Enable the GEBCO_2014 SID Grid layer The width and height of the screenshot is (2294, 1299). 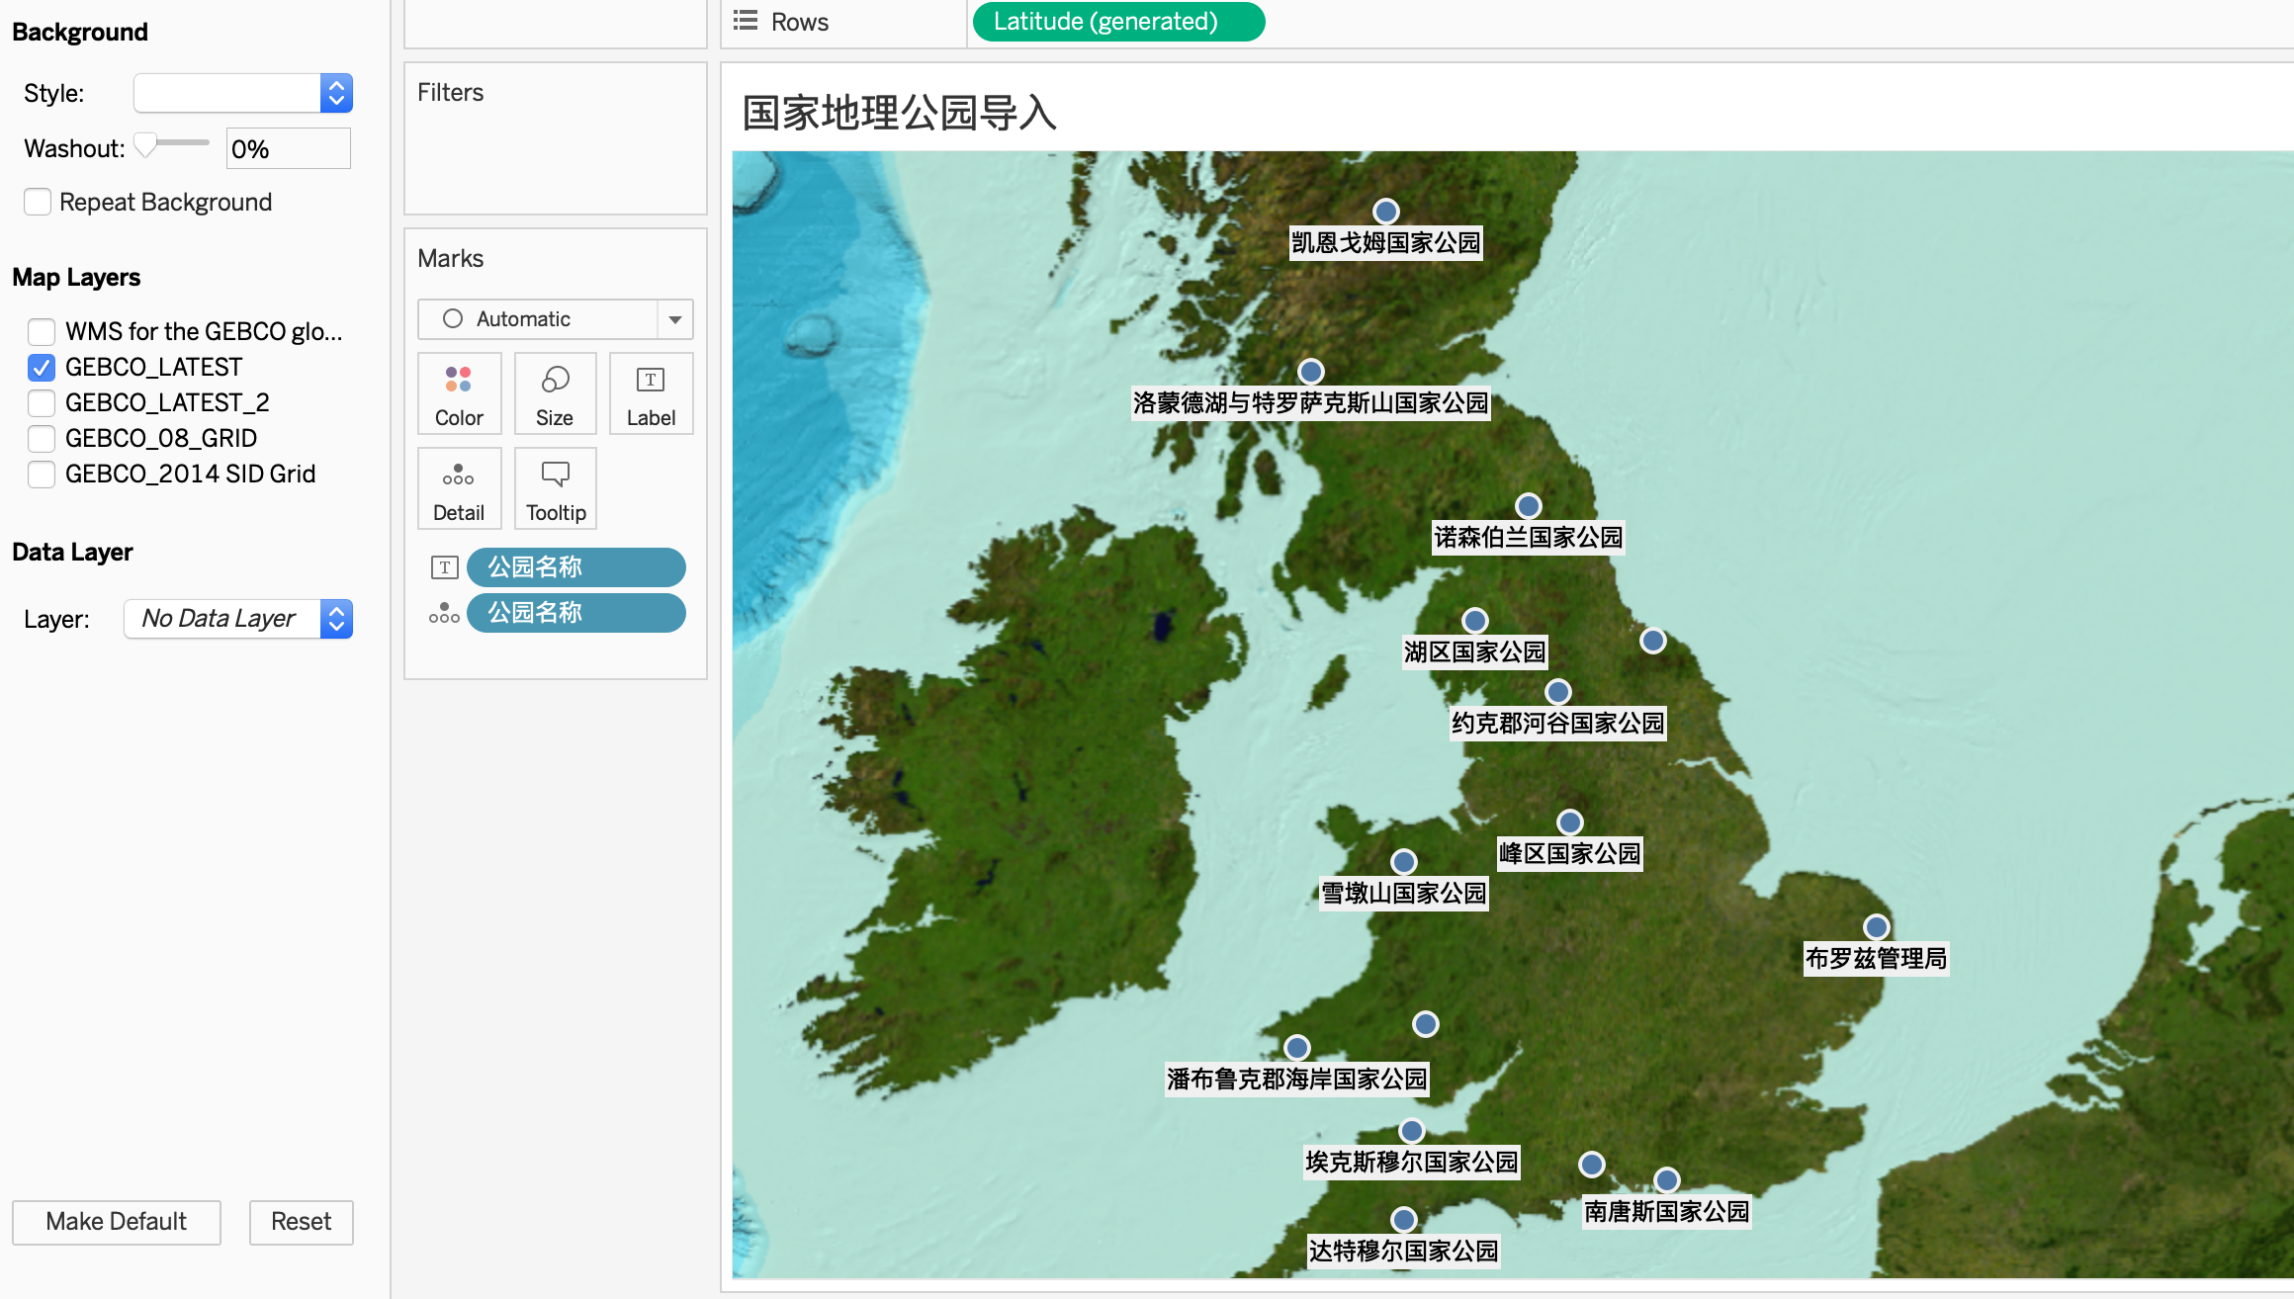point(42,475)
